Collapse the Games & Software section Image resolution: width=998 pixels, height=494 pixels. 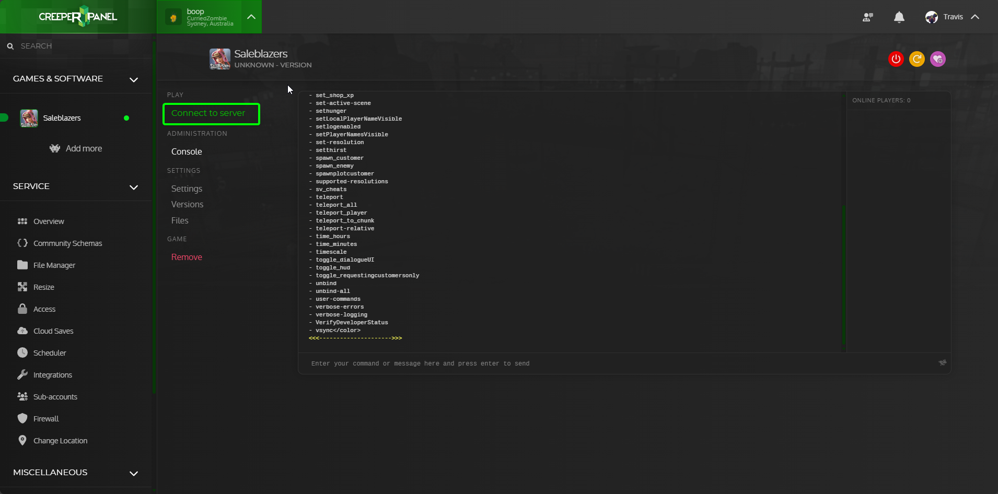pyautogui.click(x=134, y=79)
